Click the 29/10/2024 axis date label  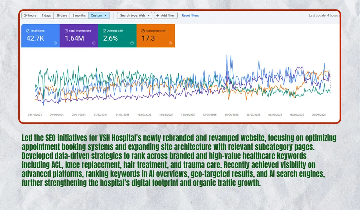[x=57, y=115]
